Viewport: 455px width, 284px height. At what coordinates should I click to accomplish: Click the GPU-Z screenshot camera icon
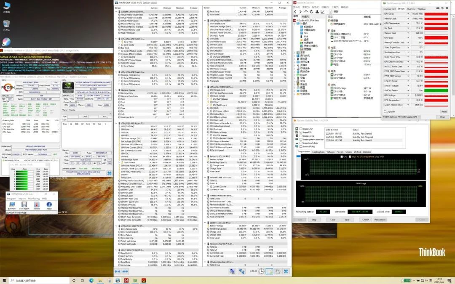click(x=437, y=8)
